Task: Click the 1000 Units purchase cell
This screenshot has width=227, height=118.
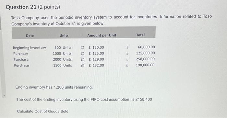Action: tap(62, 54)
